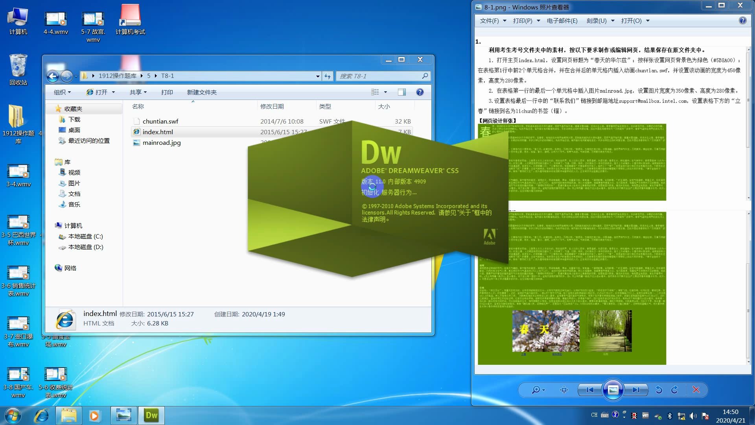Click the Explorer back arrow button
Image resolution: width=755 pixels, height=425 pixels.
53,76
